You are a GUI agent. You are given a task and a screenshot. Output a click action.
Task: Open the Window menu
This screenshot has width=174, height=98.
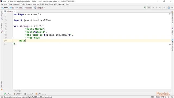[61, 4]
